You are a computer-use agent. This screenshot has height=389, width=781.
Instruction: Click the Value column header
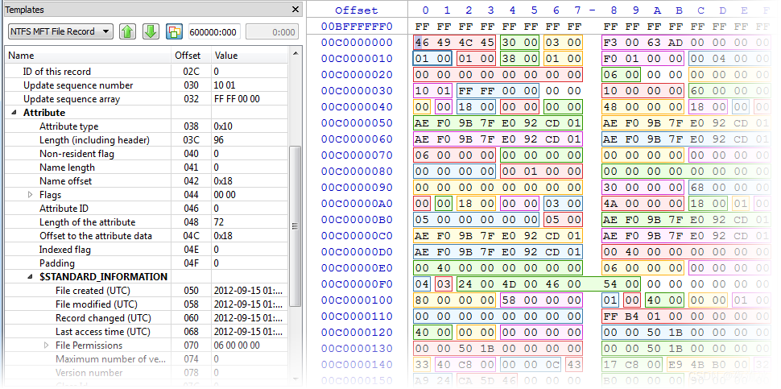pyautogui.click(x=250, y=56)
